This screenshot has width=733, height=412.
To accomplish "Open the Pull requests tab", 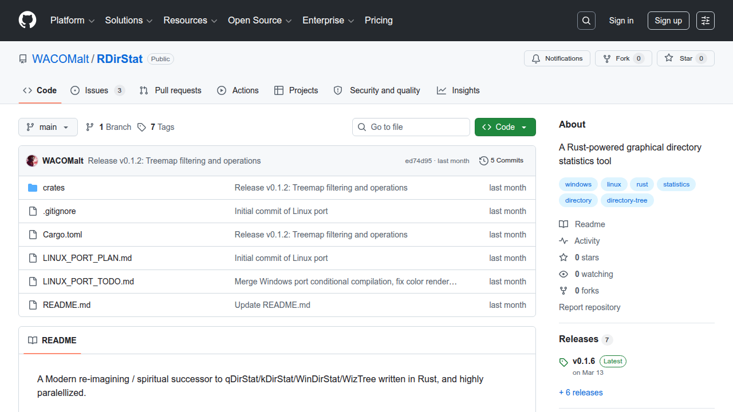I will (x=171, y=90).
